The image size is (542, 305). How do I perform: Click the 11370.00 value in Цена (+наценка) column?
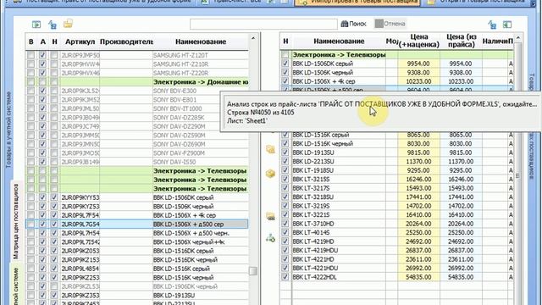point(418,162)
